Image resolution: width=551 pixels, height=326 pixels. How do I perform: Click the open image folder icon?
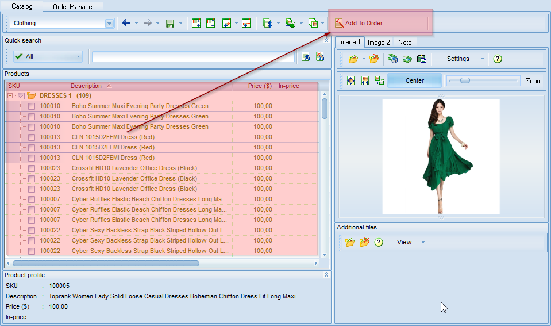click(x=353, y=59)
